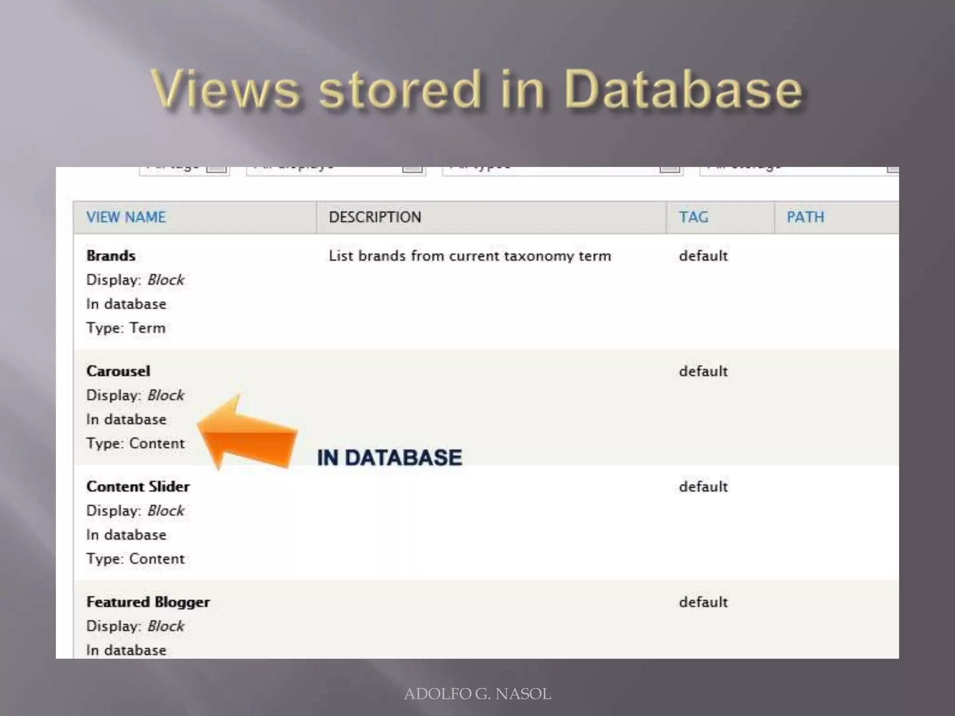The width and height of the screenshot is (955, 716).
Task: Select the Brands view name
Action: click(111, 256)
